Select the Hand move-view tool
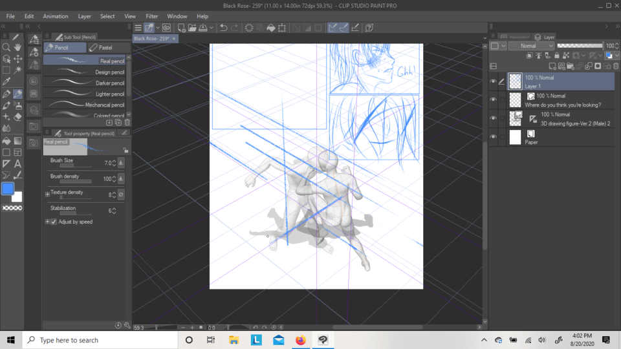Viewport: 621px width, 349px height. coord(17,47)
